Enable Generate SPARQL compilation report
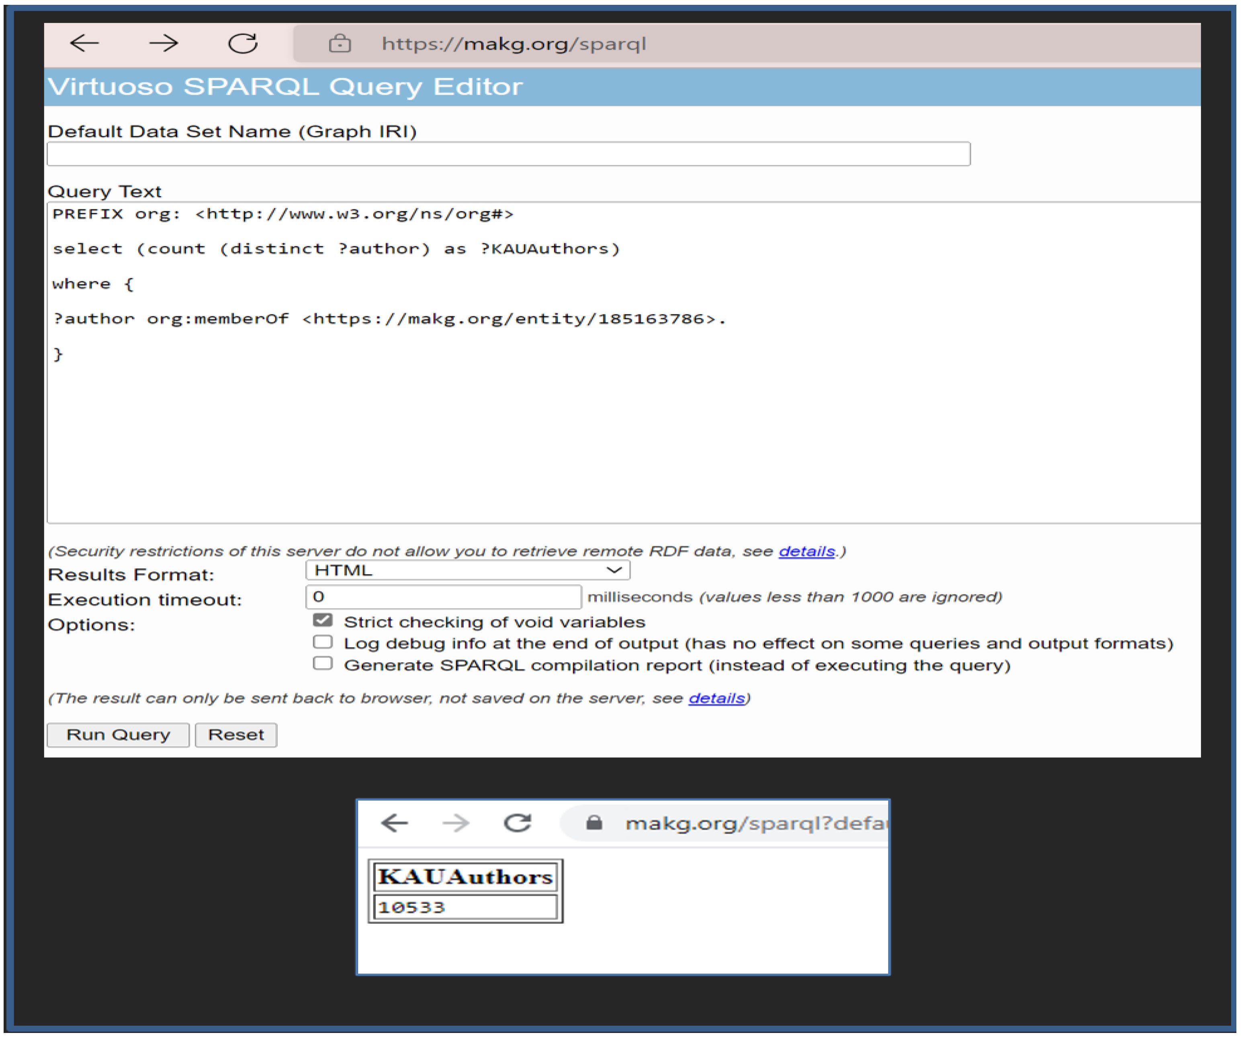This screenshot has height=1041, width=1242. point(322,663)
